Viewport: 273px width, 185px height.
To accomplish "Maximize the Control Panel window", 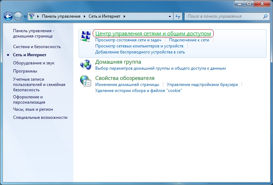I will pyautogui.click(x=249, y=4).
